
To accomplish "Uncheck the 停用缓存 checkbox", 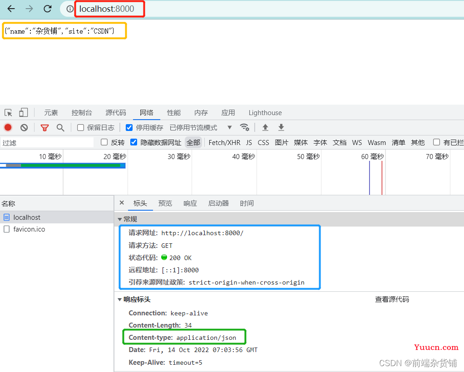I will click(129, 127).
